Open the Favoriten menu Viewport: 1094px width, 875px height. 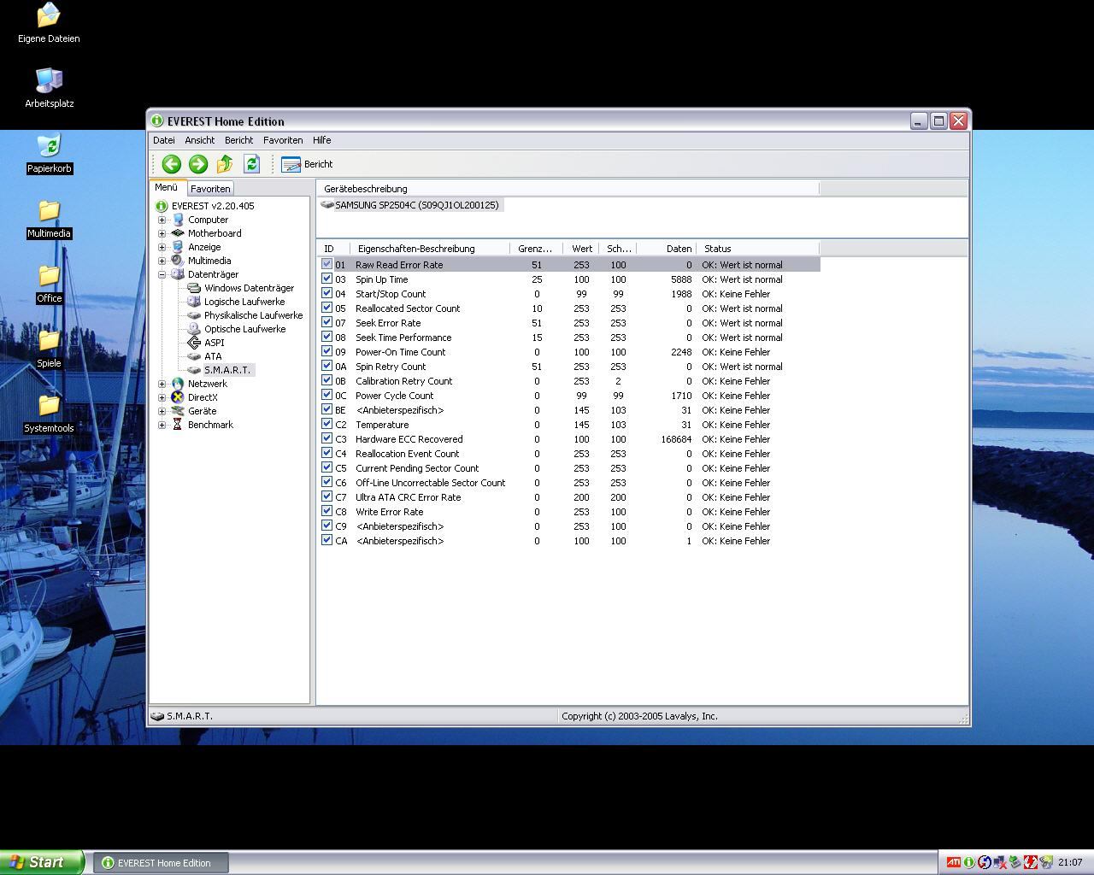click(x=283, y=140)
